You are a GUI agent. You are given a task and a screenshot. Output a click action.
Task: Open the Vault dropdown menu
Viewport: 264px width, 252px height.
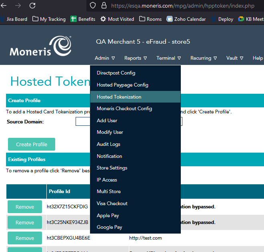(235, 58)
